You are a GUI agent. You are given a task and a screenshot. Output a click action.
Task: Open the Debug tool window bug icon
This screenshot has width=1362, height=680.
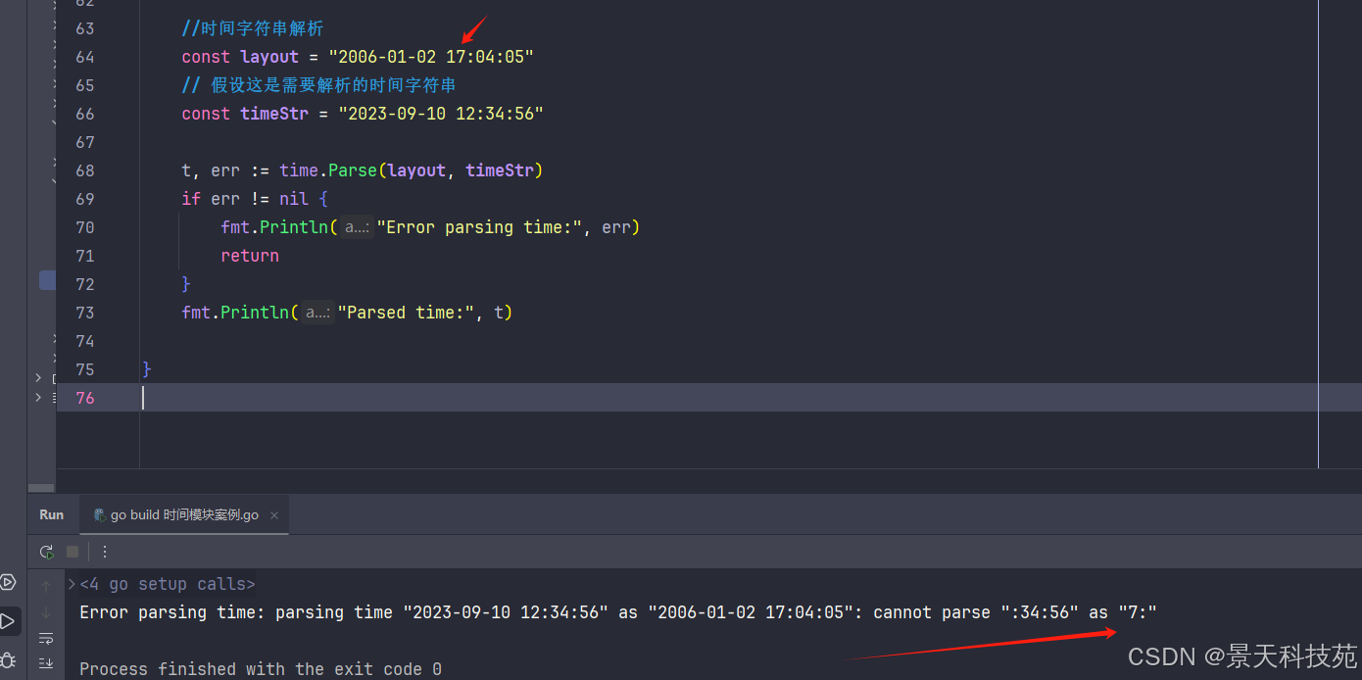8,659
